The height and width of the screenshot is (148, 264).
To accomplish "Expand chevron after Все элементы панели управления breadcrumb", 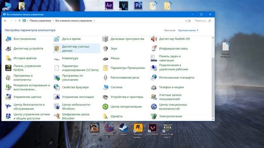I will coord(94,21).
